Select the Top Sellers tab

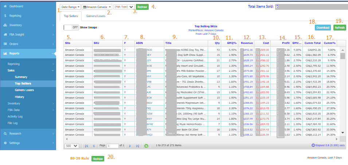71,16
